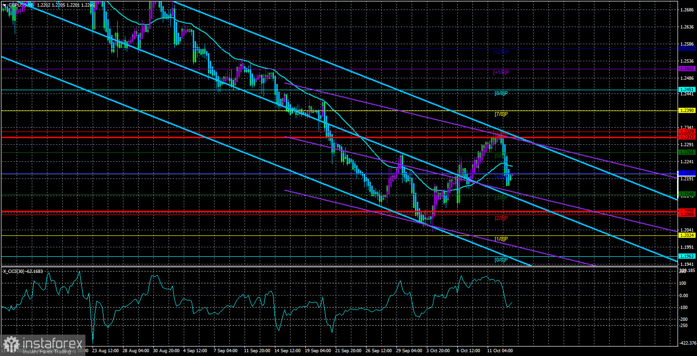Click the 1.2085 red price tag
The image size is (697, 356).
point(687,215)
